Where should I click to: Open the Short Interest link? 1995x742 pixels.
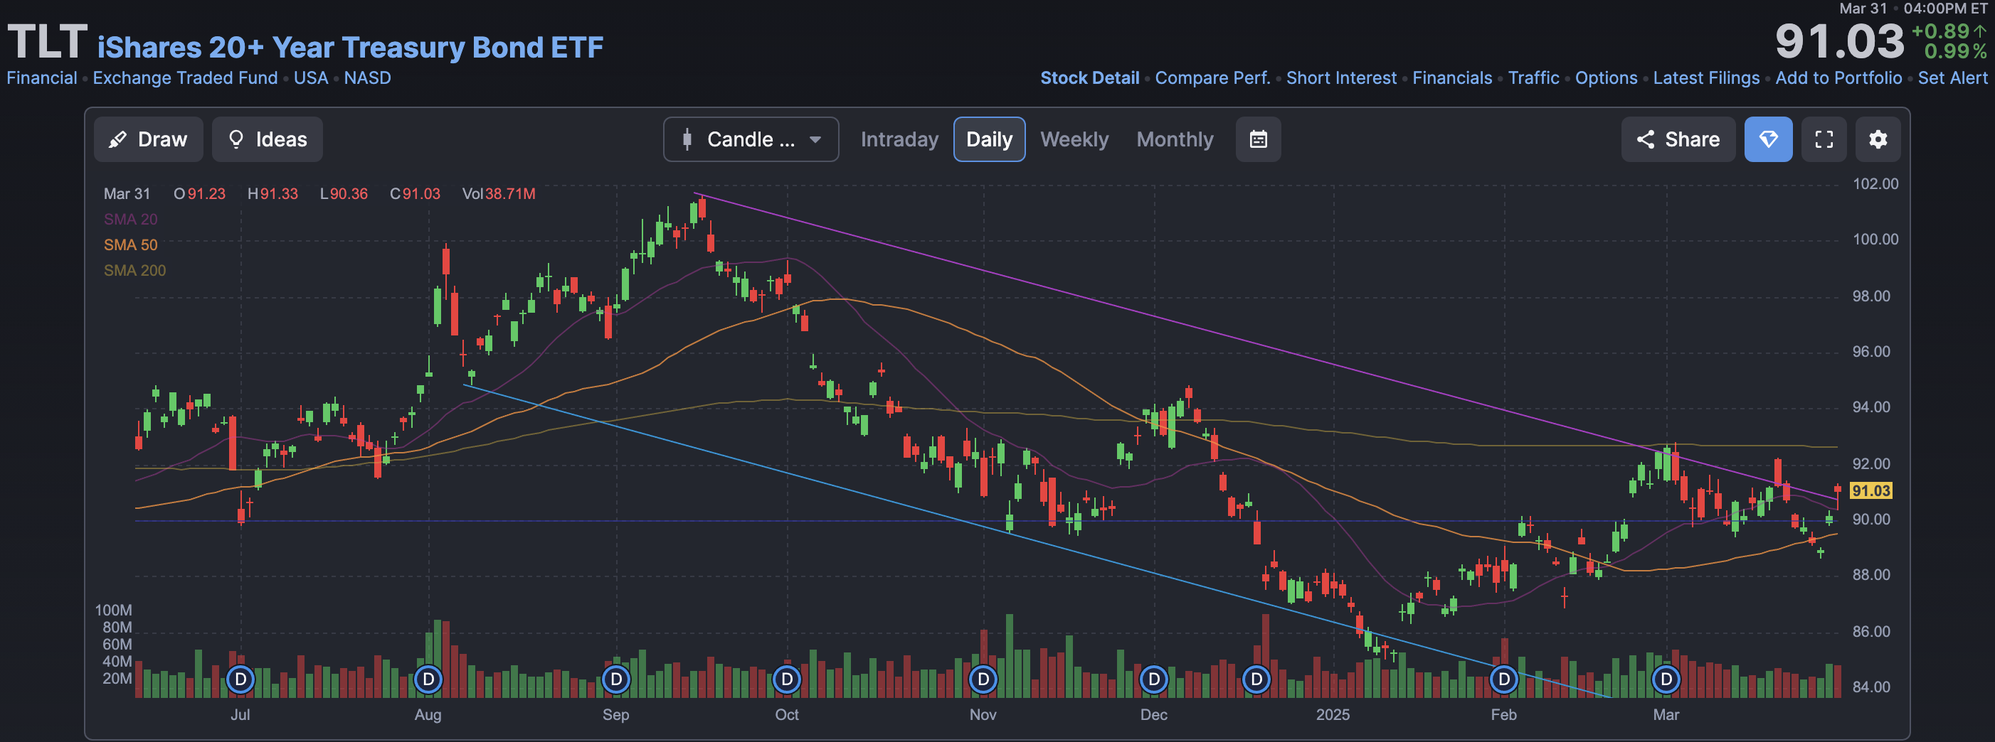(1341, 78)
